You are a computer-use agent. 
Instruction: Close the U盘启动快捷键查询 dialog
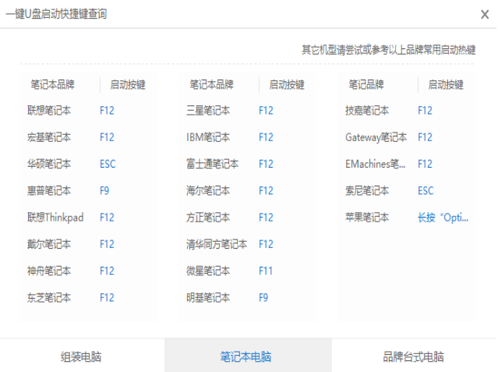click(x=485, y=14)
